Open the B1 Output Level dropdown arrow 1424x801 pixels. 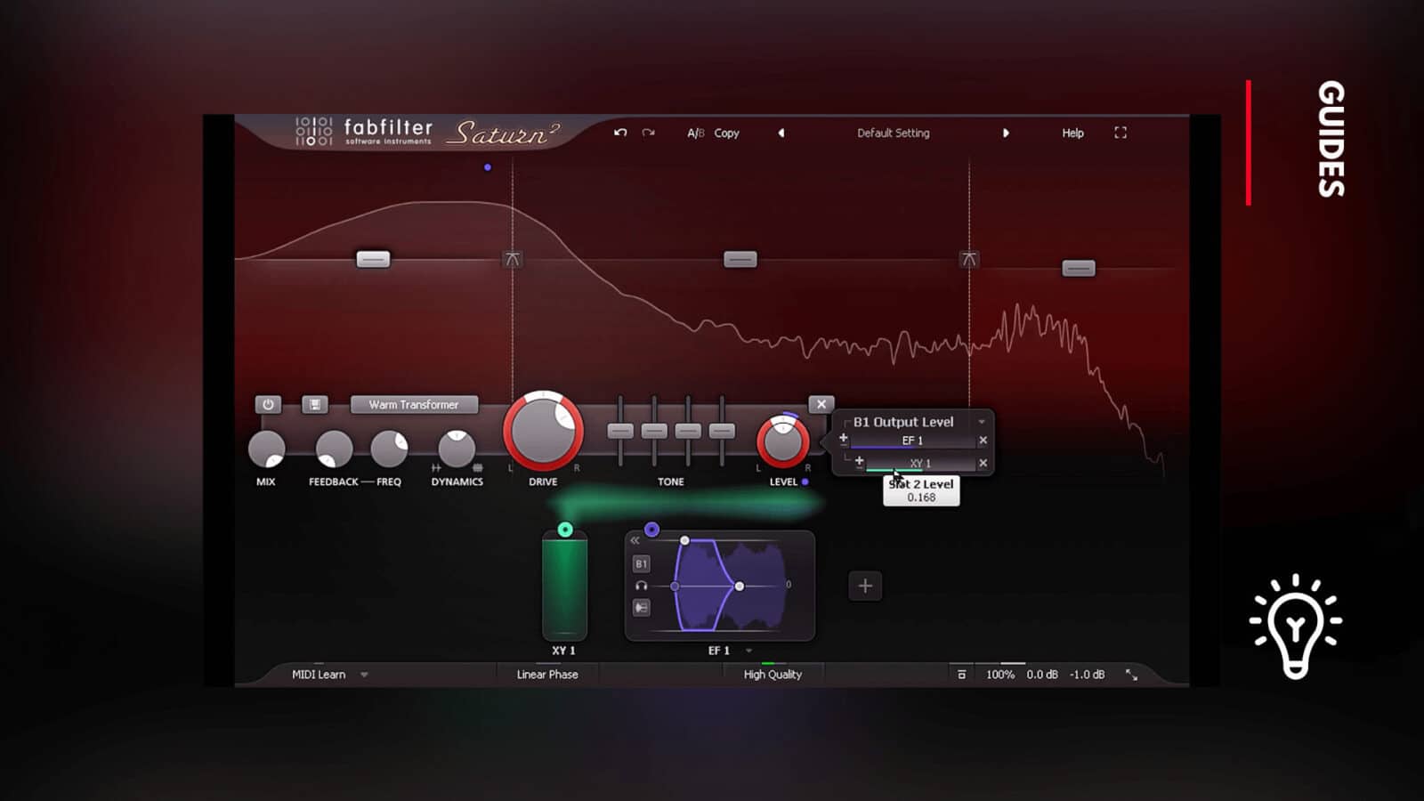pos(982,422)
